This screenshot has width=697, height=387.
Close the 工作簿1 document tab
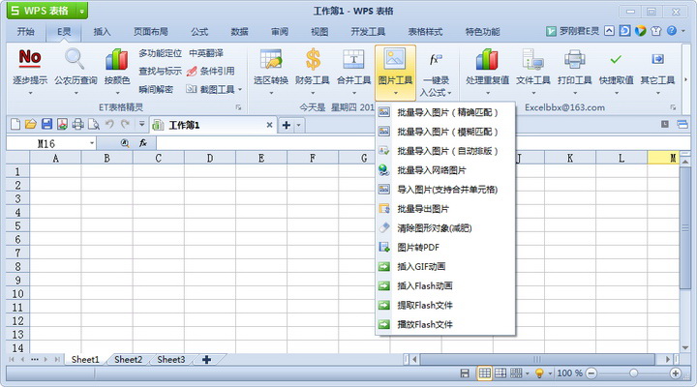pos(269,126)
